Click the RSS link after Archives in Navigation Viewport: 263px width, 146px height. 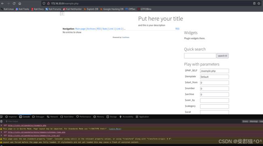[x=99, y=29]
